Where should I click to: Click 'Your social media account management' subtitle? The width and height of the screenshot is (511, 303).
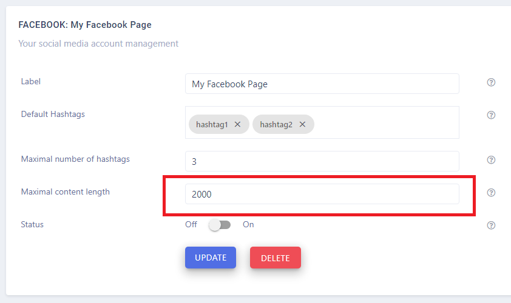click(98, 44)
